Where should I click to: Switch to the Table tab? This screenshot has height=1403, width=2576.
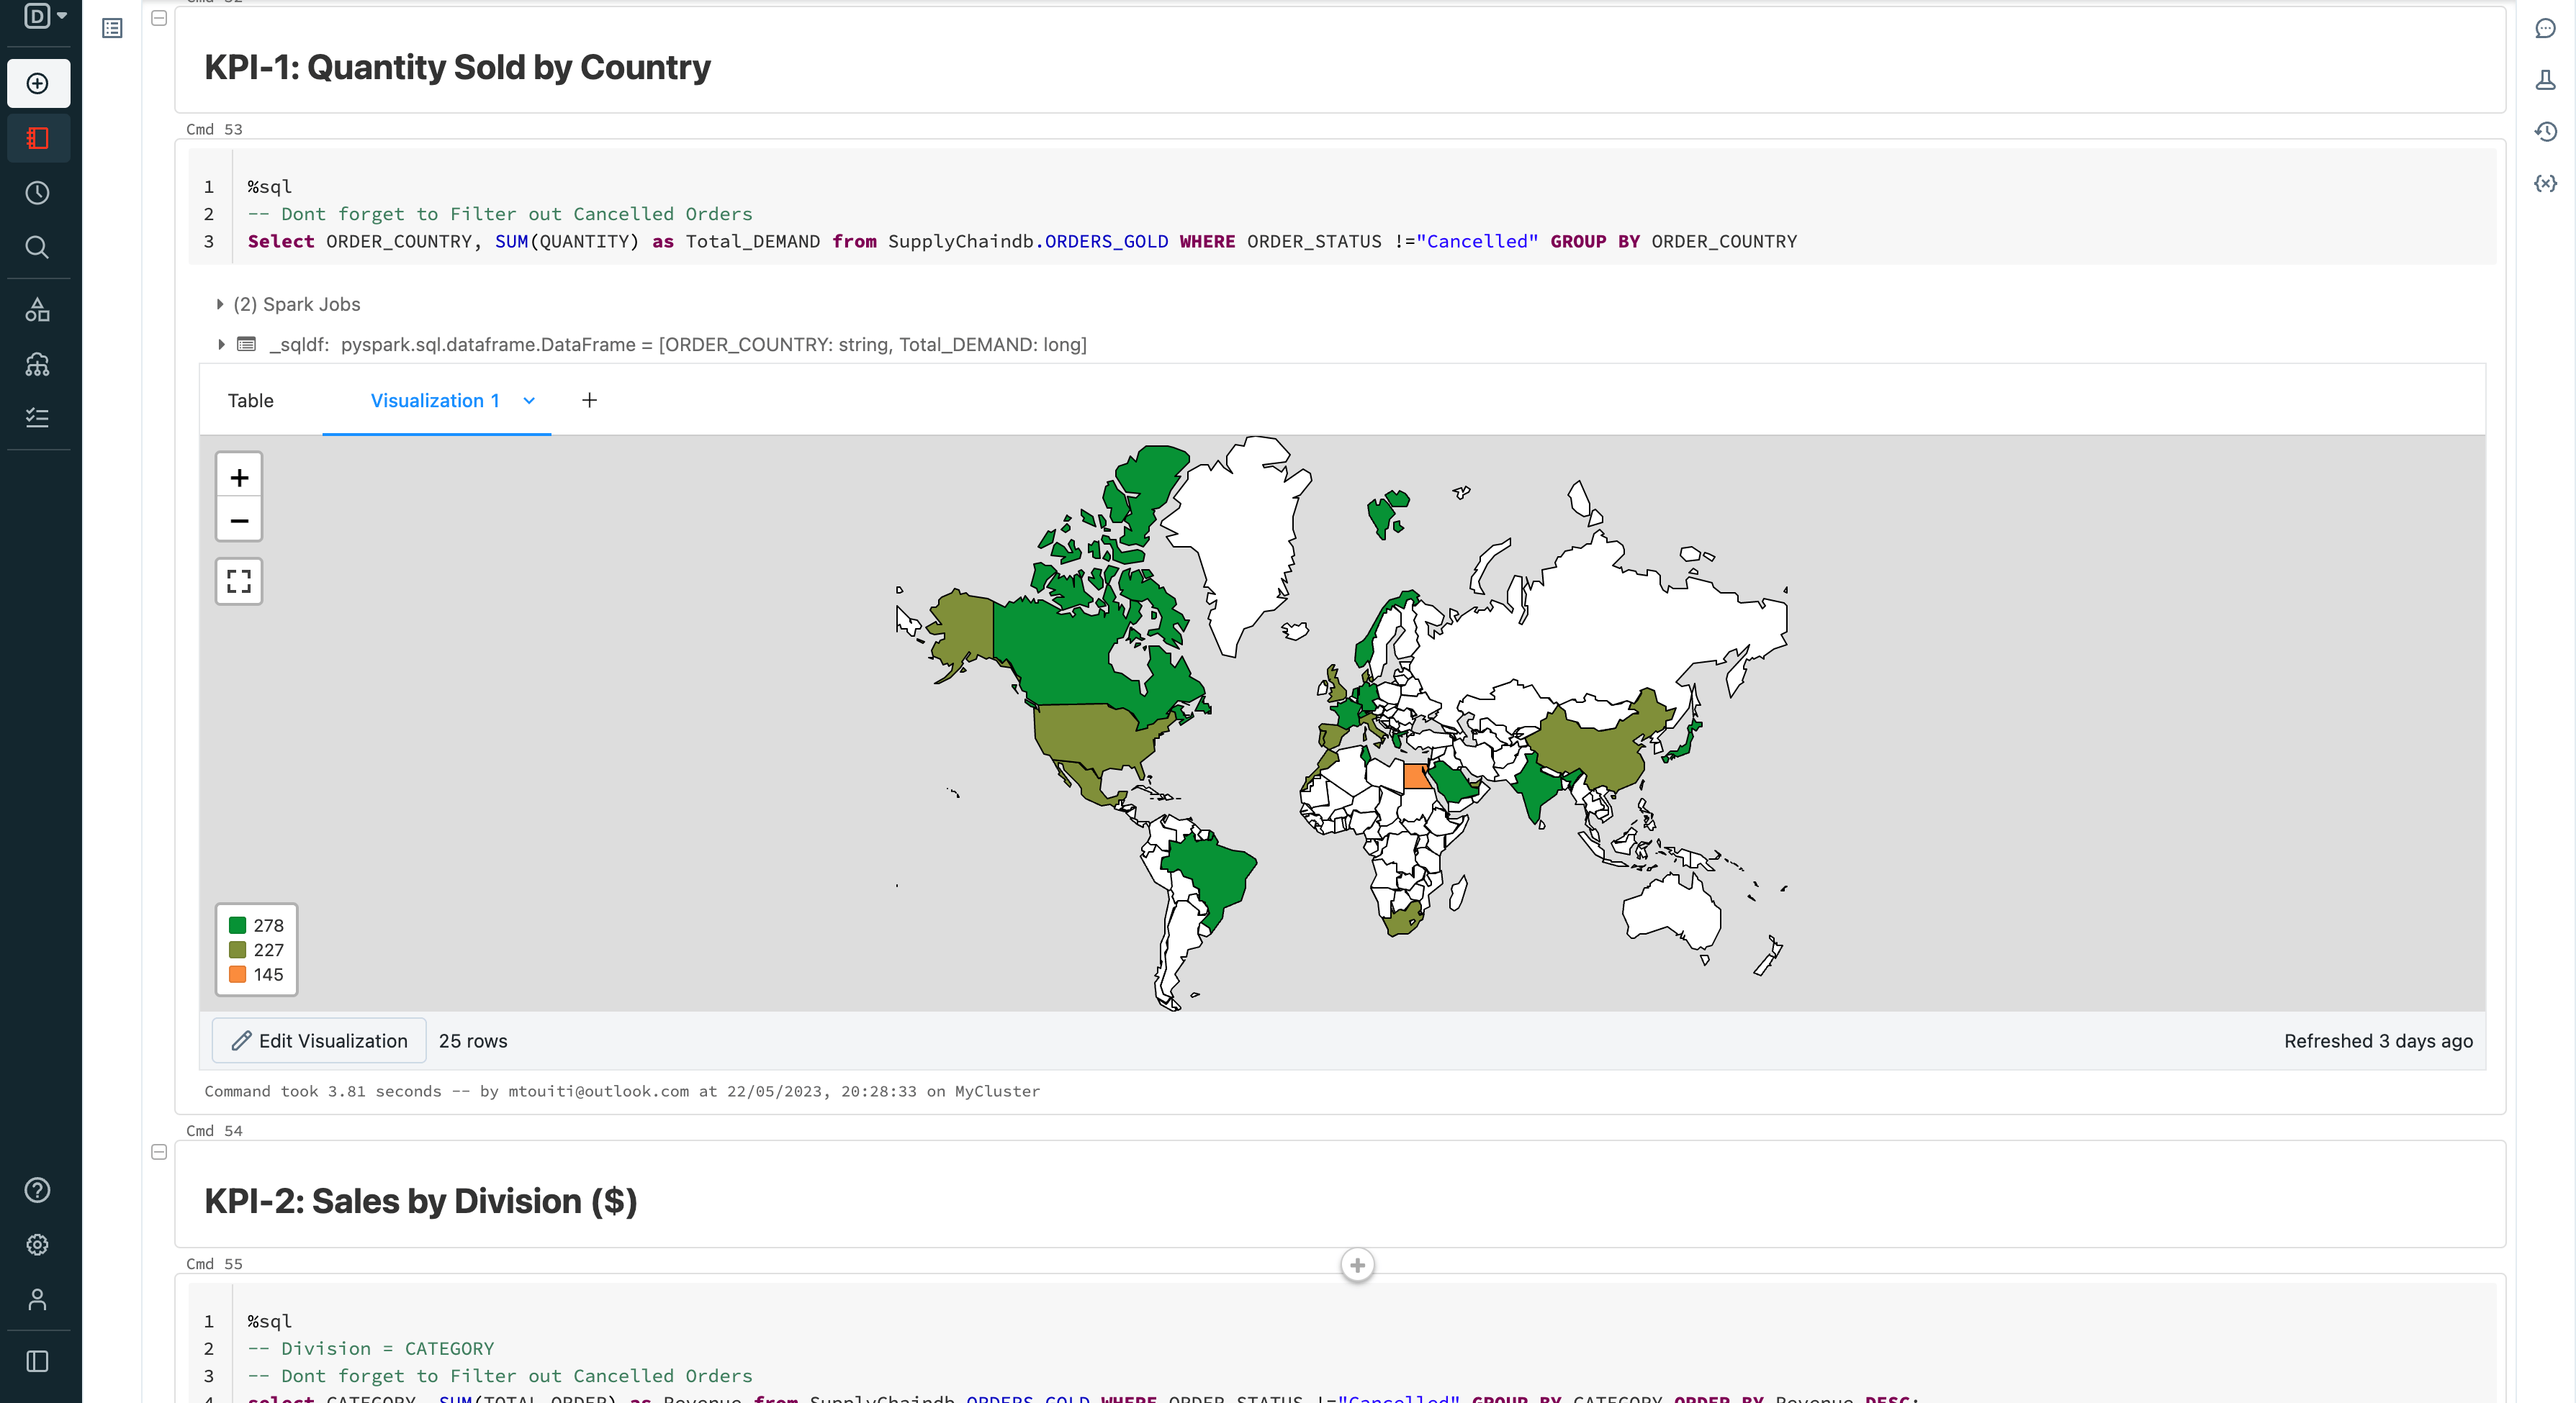[x=251, y=401]
